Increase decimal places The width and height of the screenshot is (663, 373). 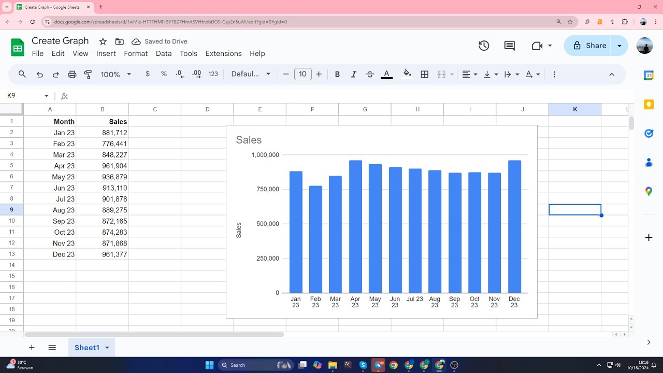(196, 74)
